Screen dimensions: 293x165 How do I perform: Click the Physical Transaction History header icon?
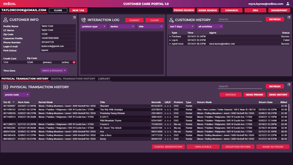tap(6, 87)
